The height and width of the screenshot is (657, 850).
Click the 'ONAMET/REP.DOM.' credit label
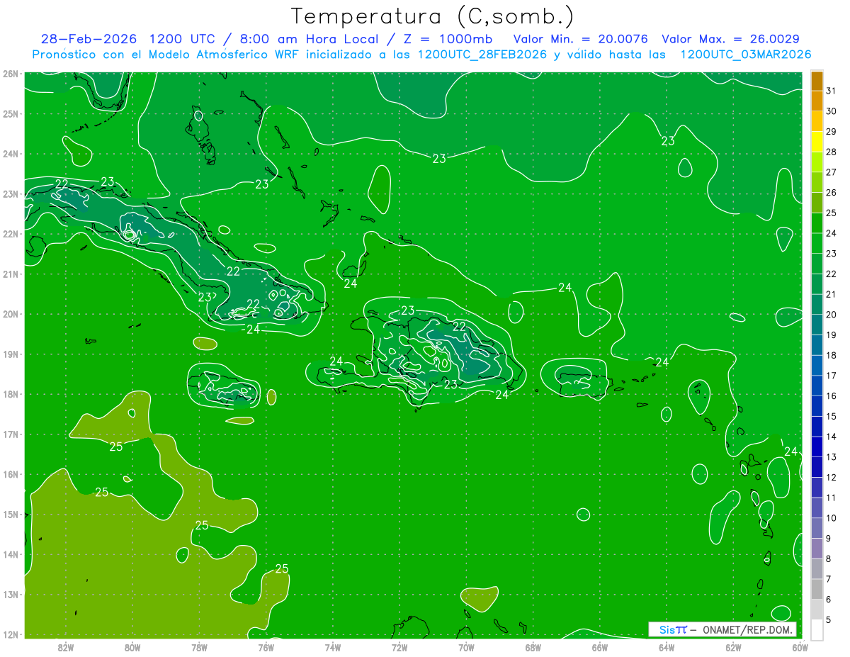(748, 629)
